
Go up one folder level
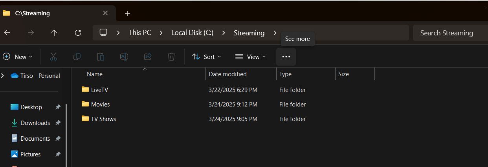(x=54, y=33)
